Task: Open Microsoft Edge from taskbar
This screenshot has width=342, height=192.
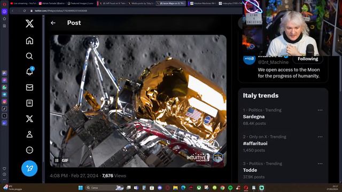Action: pos(183,188)
